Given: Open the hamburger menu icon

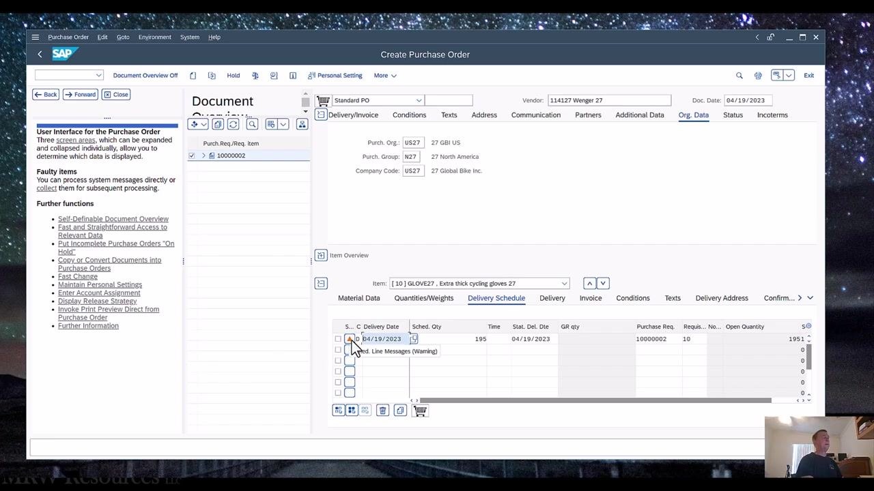Looking at the screenshot, I should tap(36, 37).
